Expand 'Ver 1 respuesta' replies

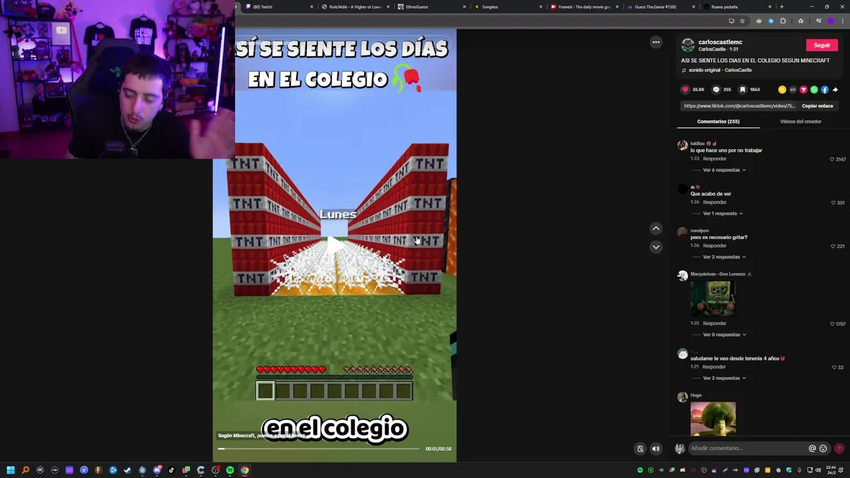[x=722, y=213]
